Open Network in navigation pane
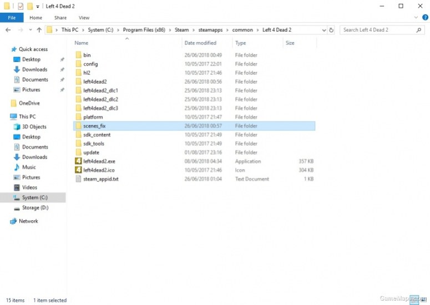The image size is (430, 305). click(x=28, y=221)
